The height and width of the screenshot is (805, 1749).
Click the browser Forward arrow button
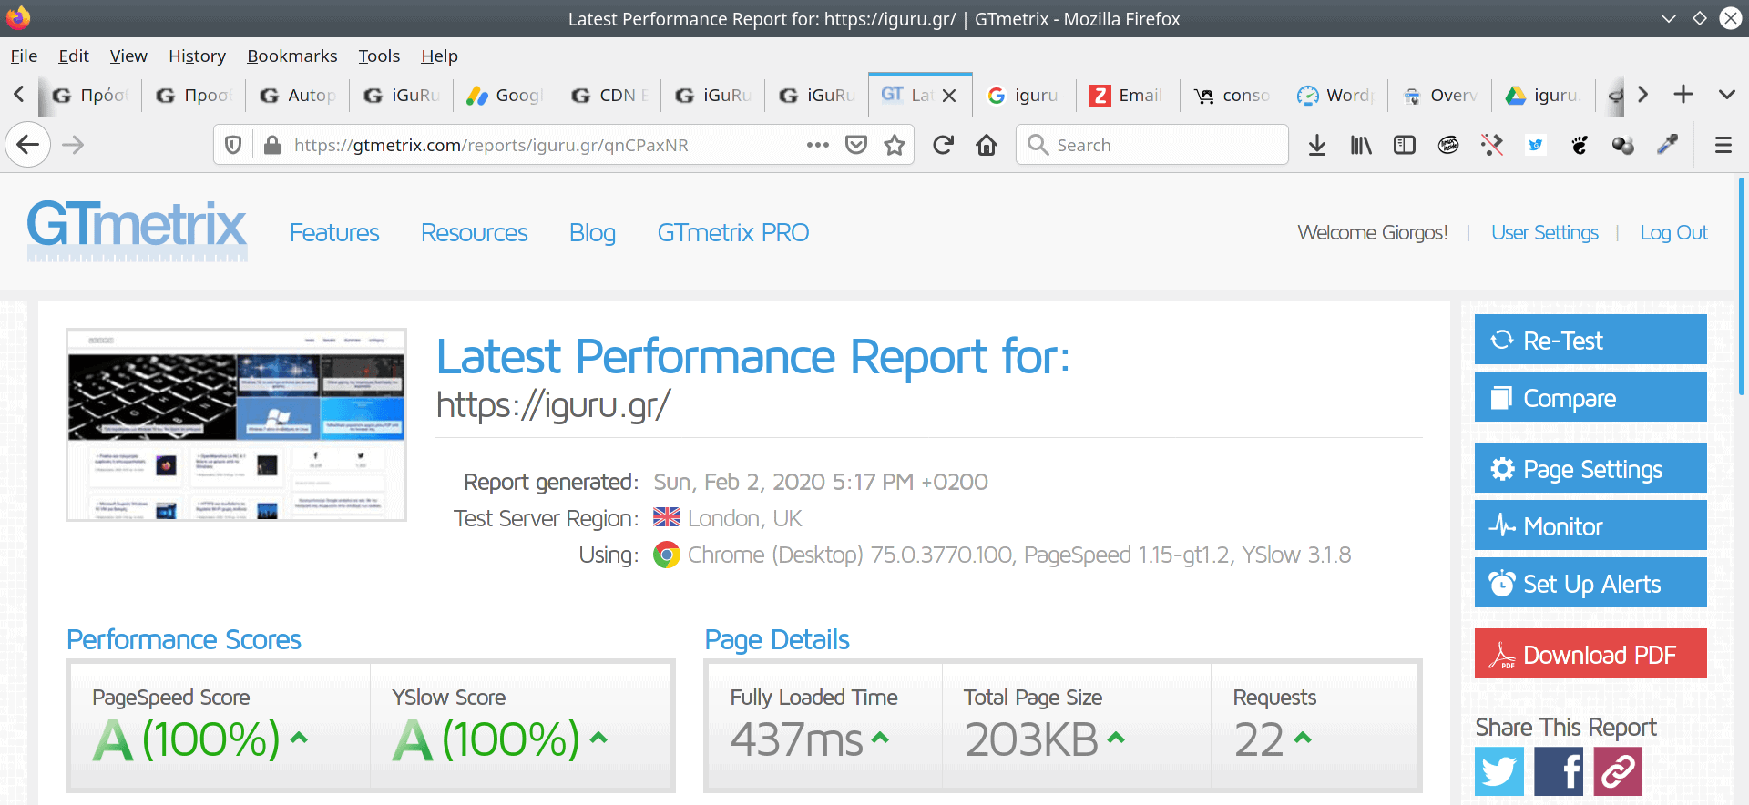tap(73, 145)
